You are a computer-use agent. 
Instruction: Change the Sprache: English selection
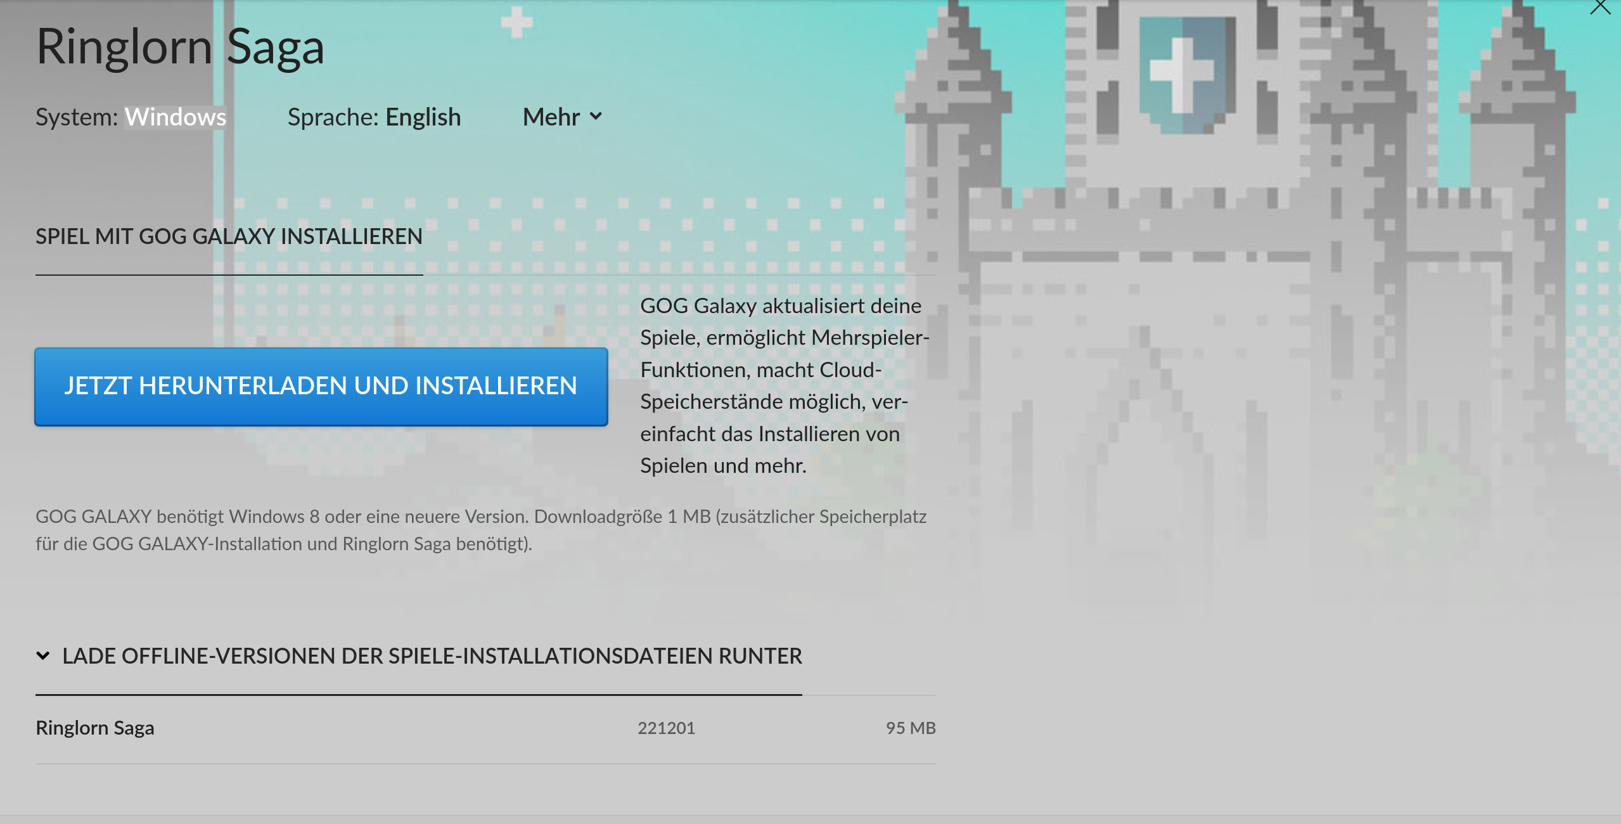(374, 117)
